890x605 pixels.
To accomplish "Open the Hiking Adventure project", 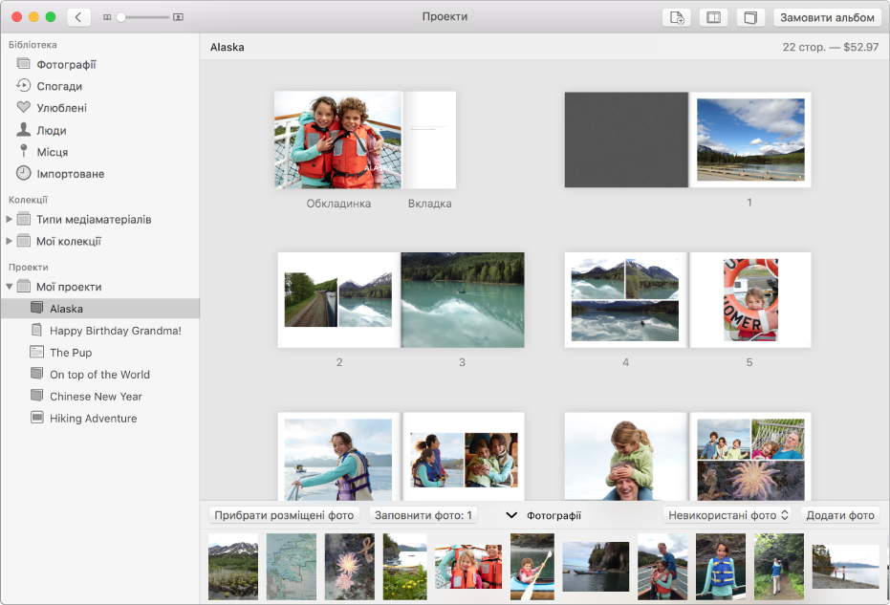I will 93,419.
